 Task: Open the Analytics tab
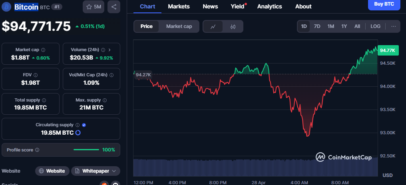coord(270,6)
